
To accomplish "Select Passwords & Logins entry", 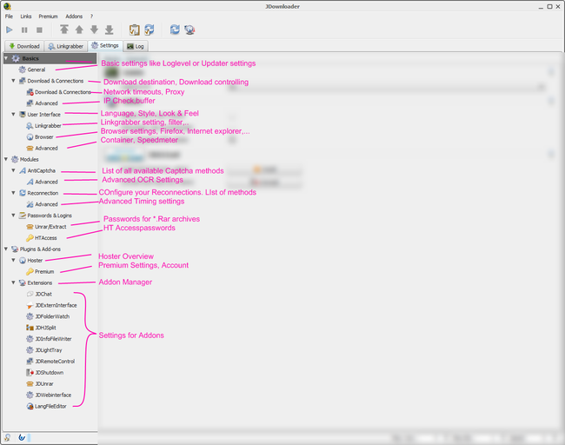I will pyautogui.click(x=45, y=216).
